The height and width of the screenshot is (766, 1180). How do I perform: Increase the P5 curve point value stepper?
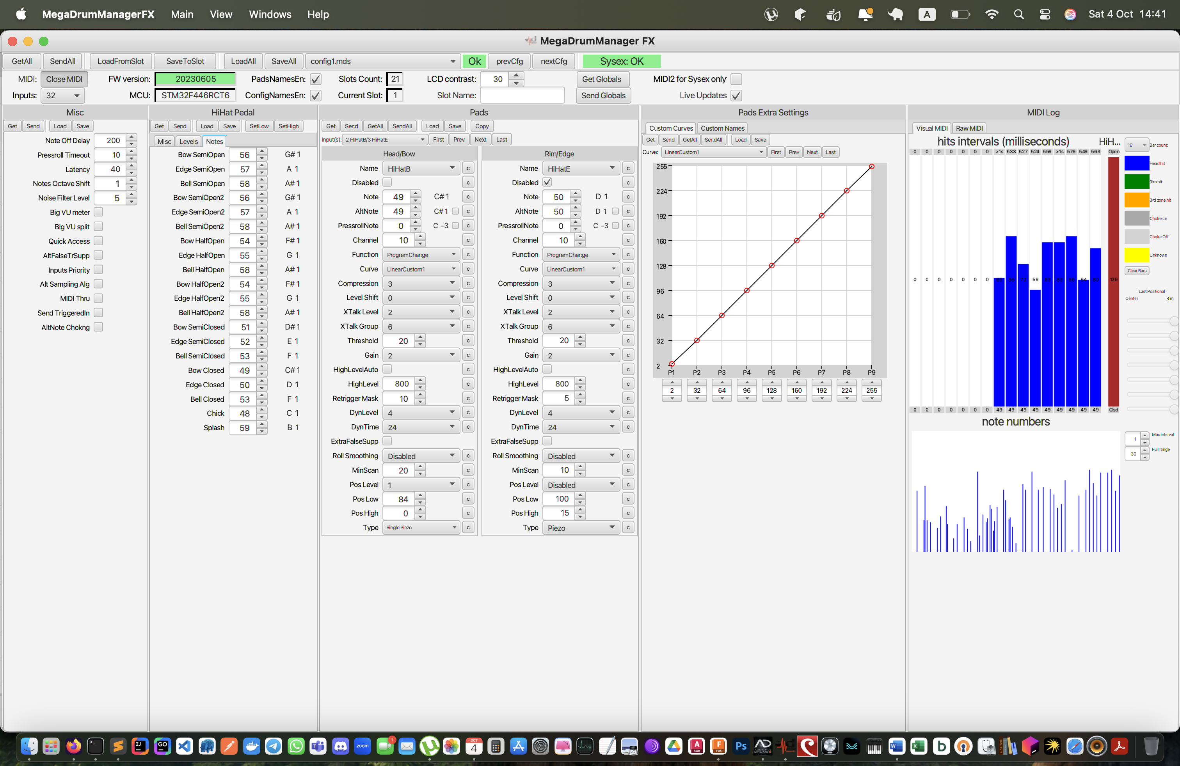point(771,383)
